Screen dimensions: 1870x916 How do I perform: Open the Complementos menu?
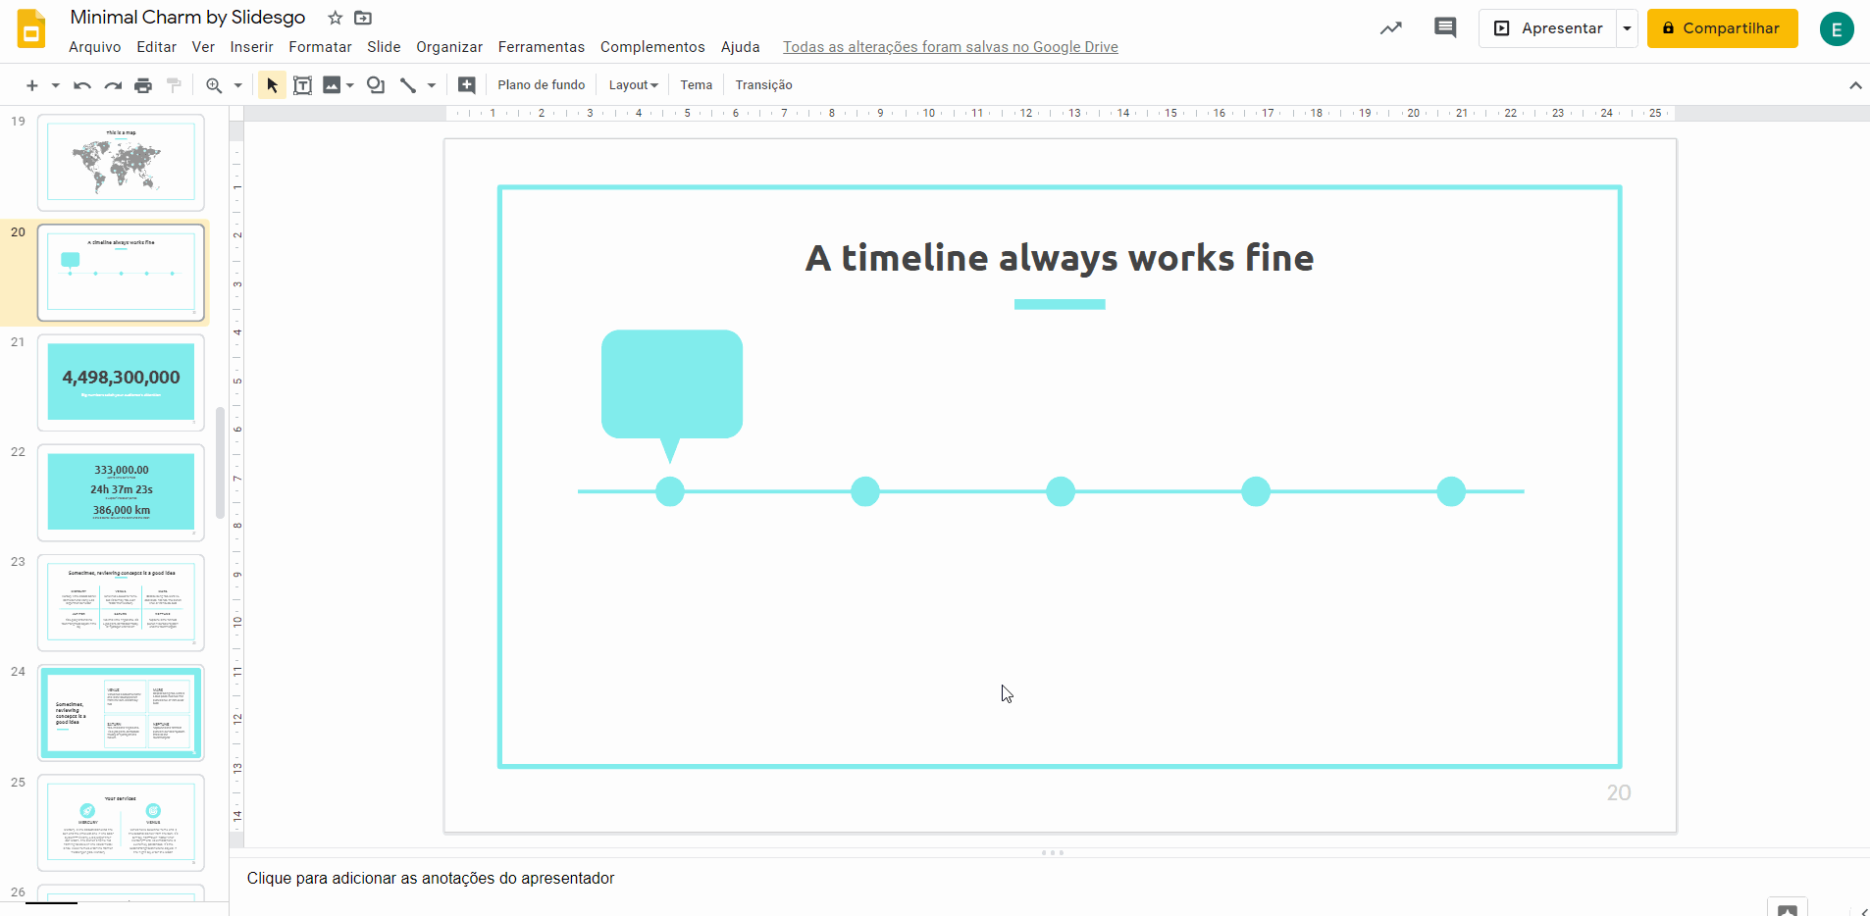pos(652,47)
